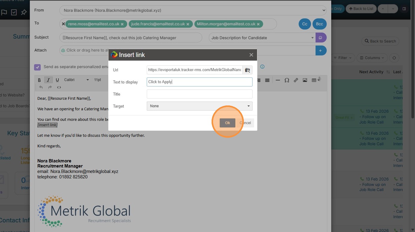Edit the email Subject field
This screenshot has height=232, width=415.
click(x=131, y=38)
